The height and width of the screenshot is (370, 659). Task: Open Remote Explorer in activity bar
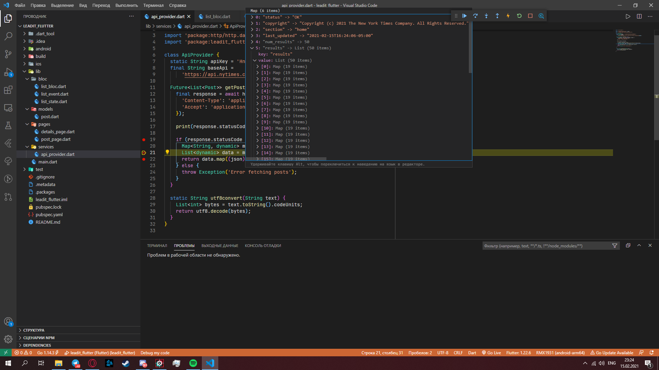[x=8, y=108]
